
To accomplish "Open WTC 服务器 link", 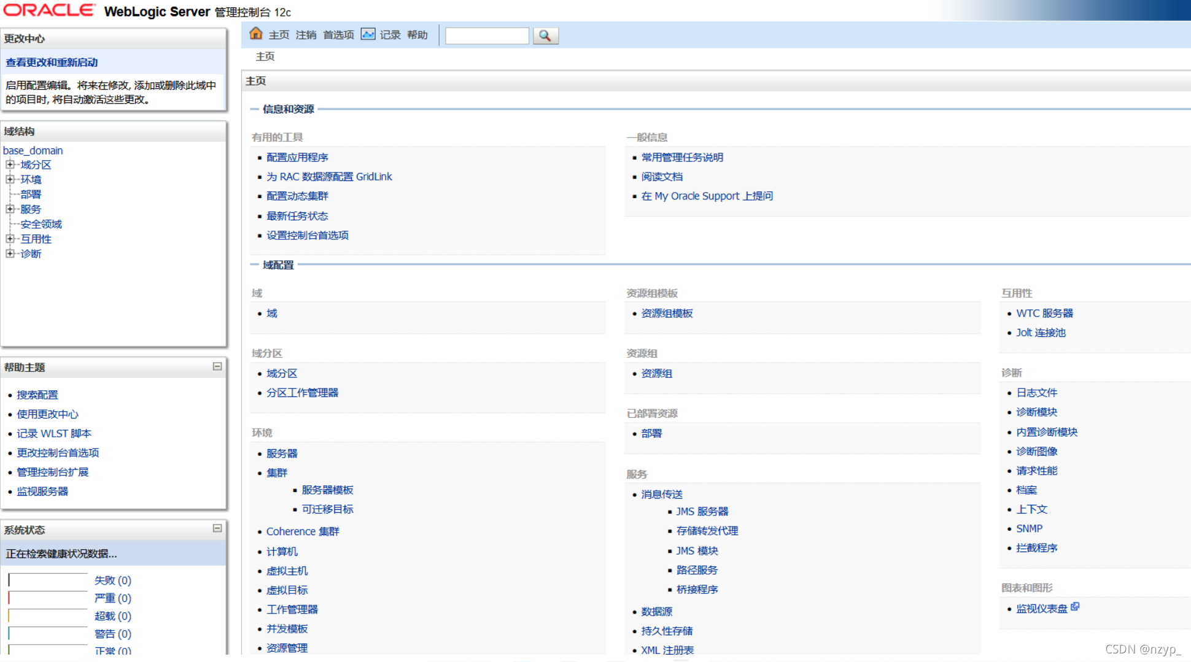I will 1044,313.
